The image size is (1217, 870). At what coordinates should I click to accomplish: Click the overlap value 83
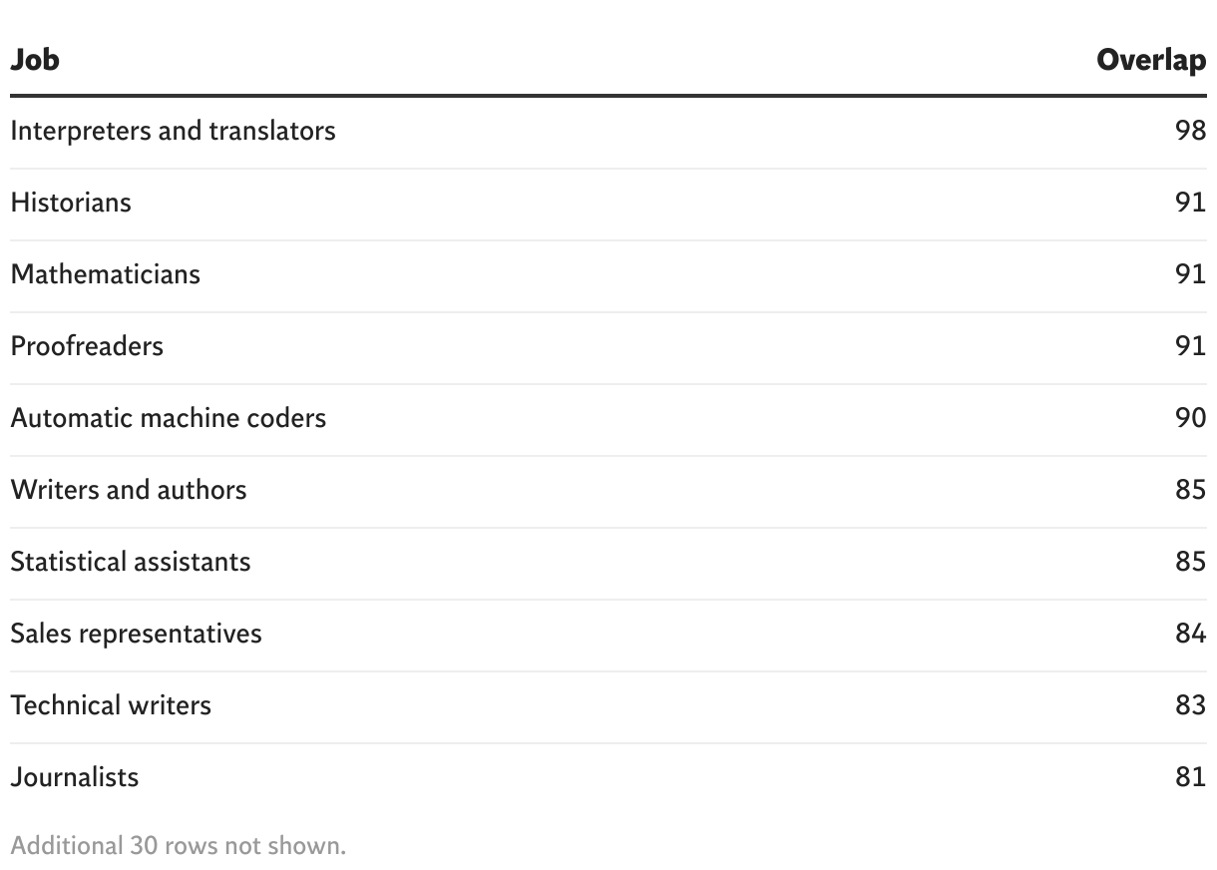[x=1190, y=705]
